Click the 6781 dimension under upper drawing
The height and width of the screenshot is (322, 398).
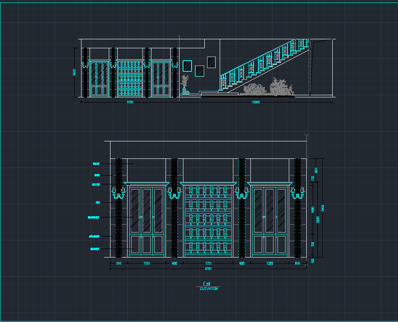pyautogui.click(x=130, y=102)
